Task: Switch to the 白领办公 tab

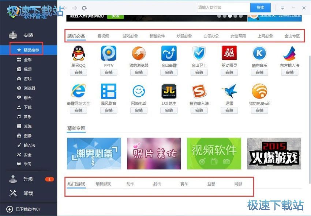Action: 211,36
